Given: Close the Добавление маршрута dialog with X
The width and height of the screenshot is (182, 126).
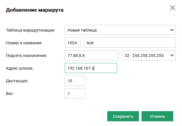Looking at the screenshot, I should (x=173, y=8).
